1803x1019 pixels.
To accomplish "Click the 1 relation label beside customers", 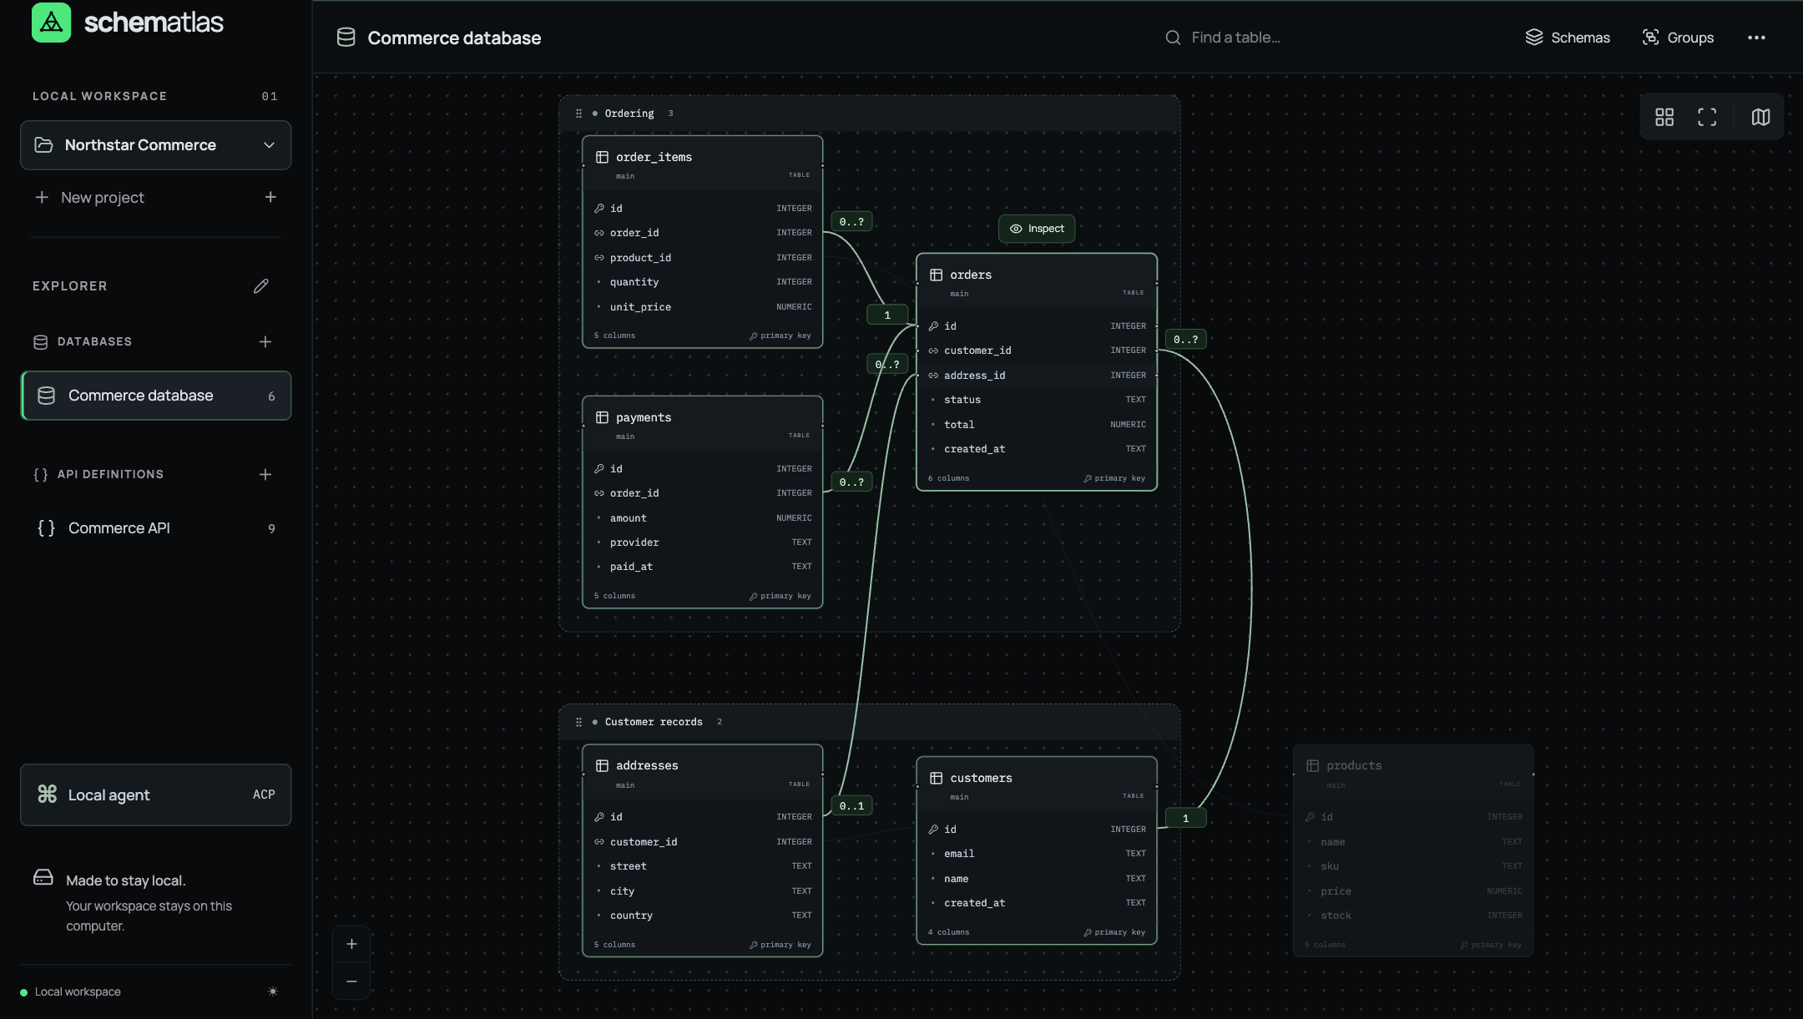I will 1185,819.
